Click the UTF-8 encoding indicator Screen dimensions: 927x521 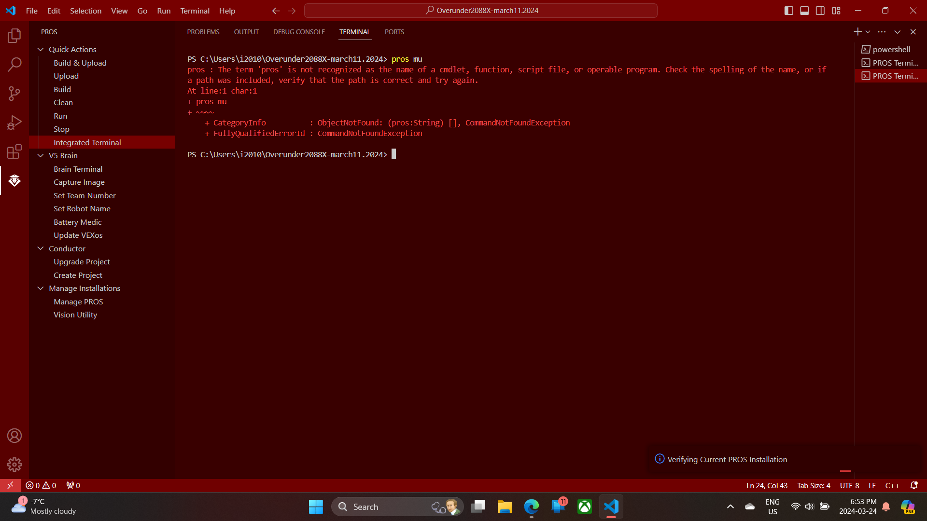point(849,485)
